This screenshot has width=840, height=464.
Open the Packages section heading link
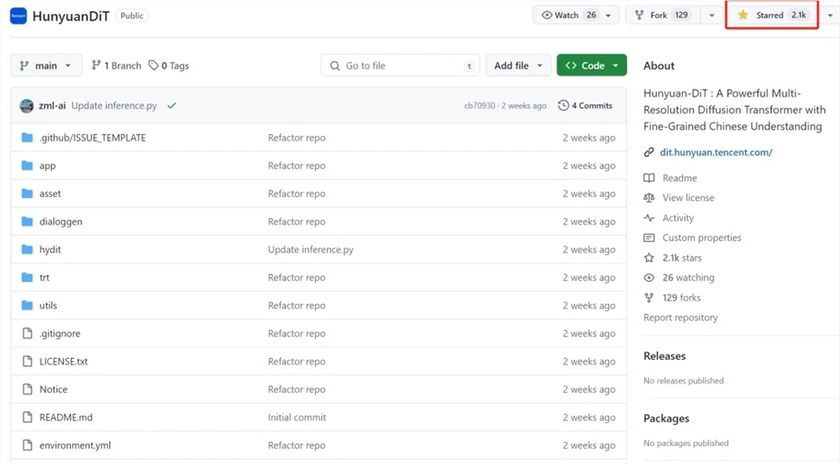click(x=666, y=419)
